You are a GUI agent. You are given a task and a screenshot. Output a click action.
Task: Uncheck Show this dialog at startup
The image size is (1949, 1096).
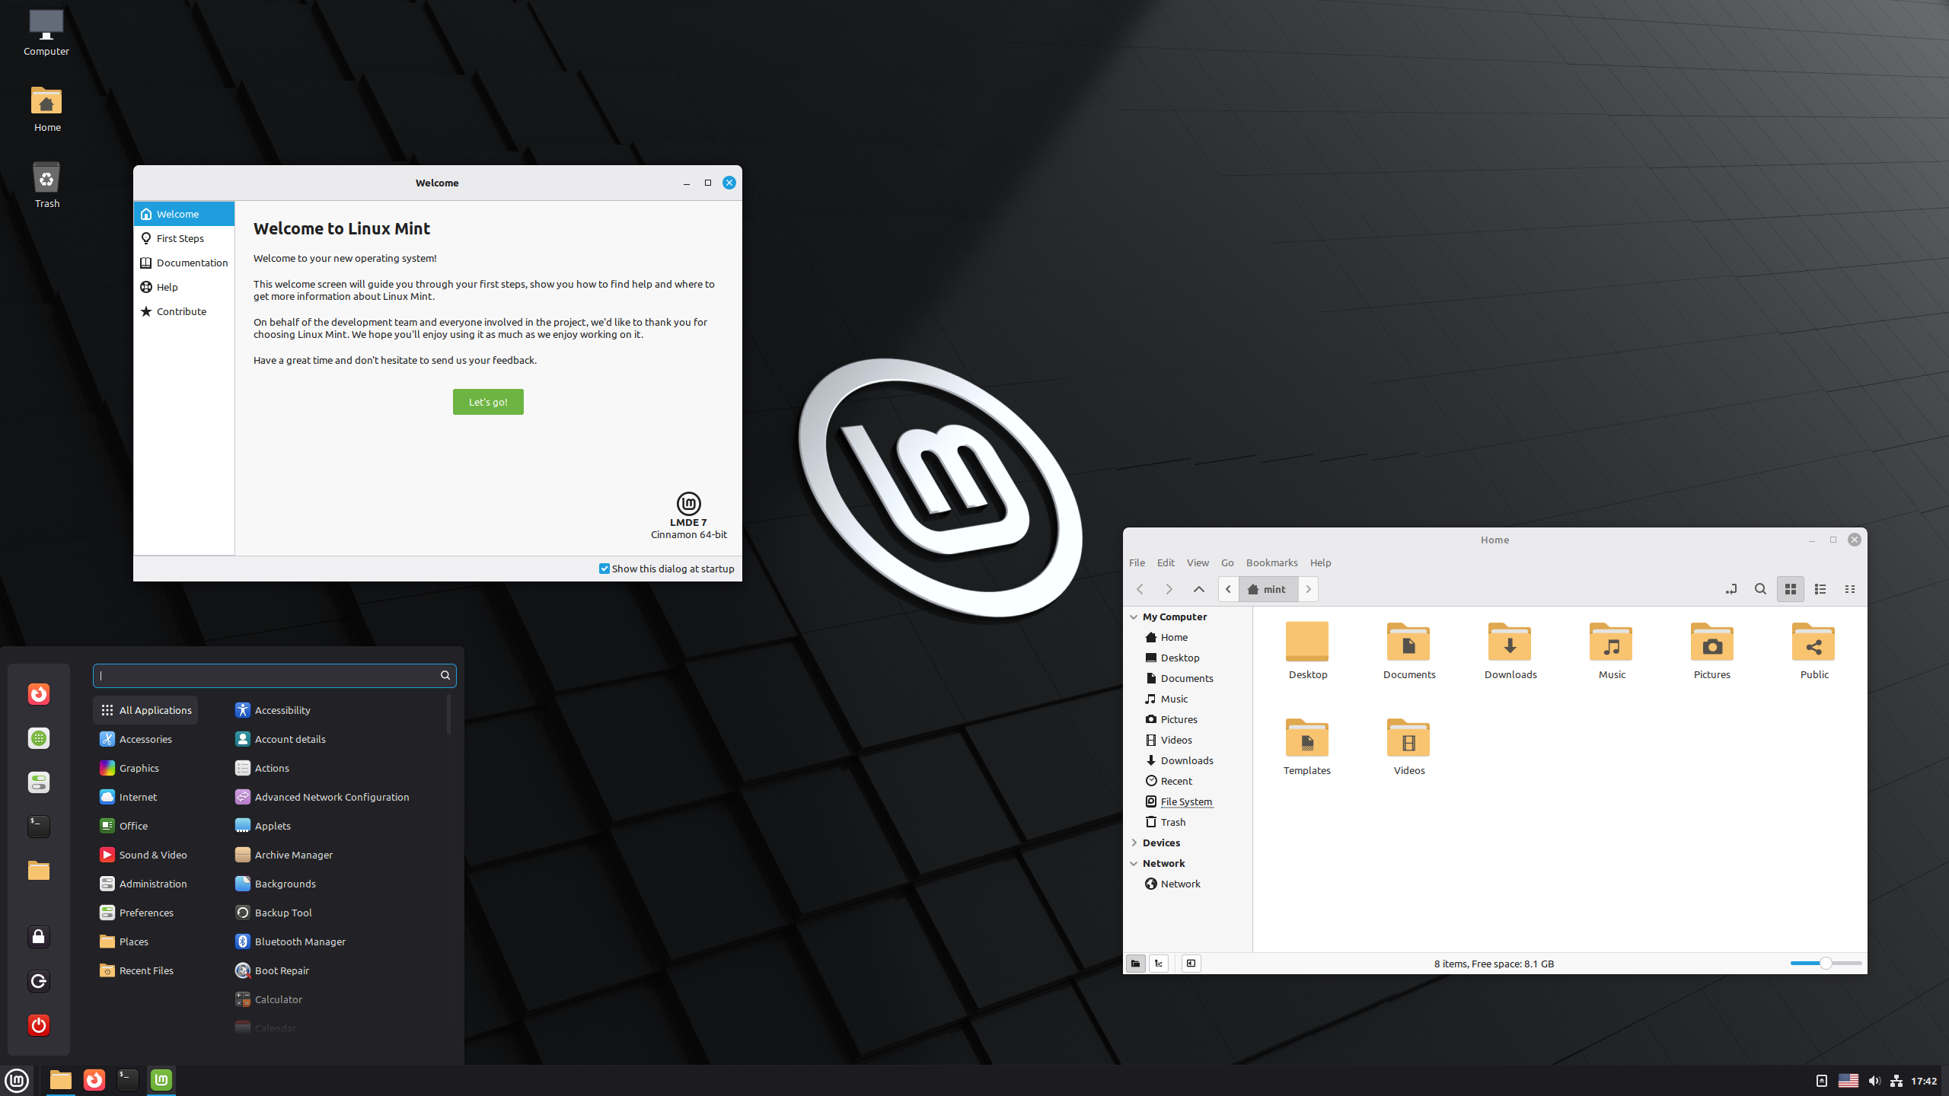pos(604,569)
